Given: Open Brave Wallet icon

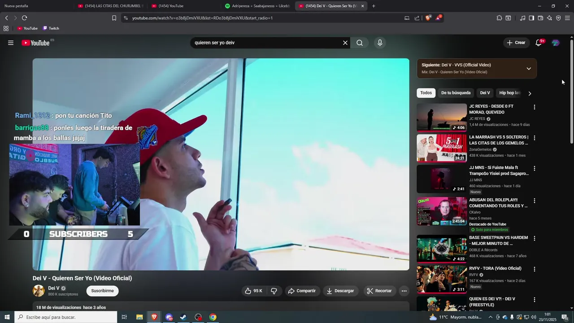Looking at the screenshot, I should point(540,18).
